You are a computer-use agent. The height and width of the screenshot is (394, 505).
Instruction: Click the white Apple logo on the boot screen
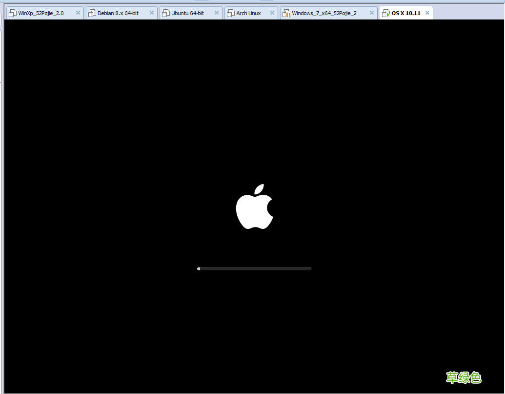[255, 207]
